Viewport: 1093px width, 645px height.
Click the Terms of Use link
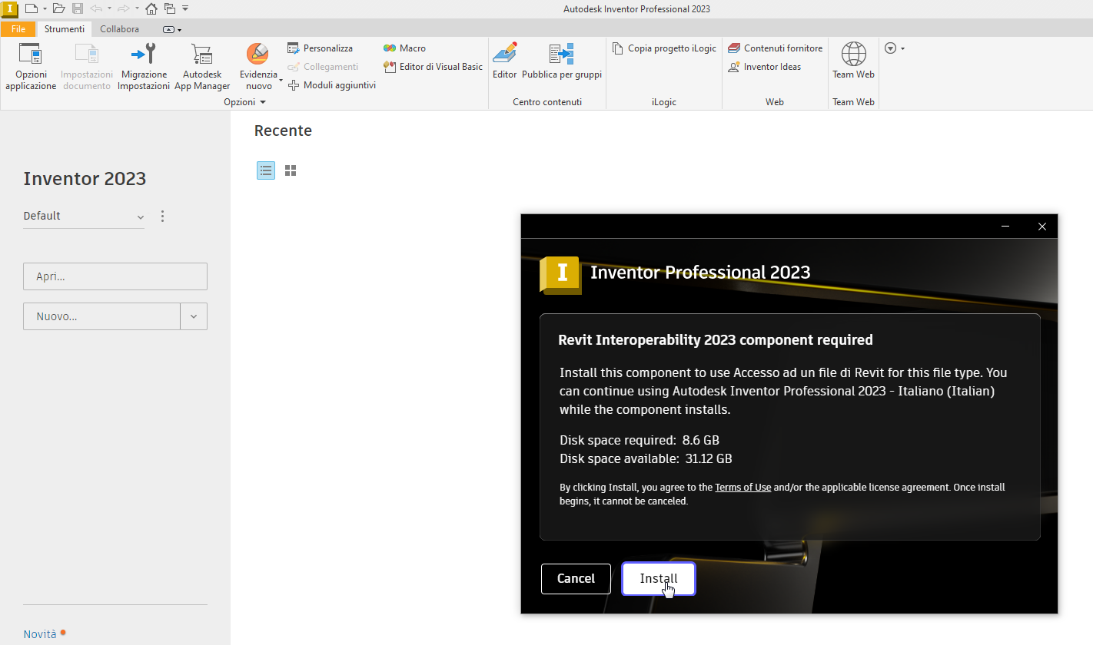(743, 488)
